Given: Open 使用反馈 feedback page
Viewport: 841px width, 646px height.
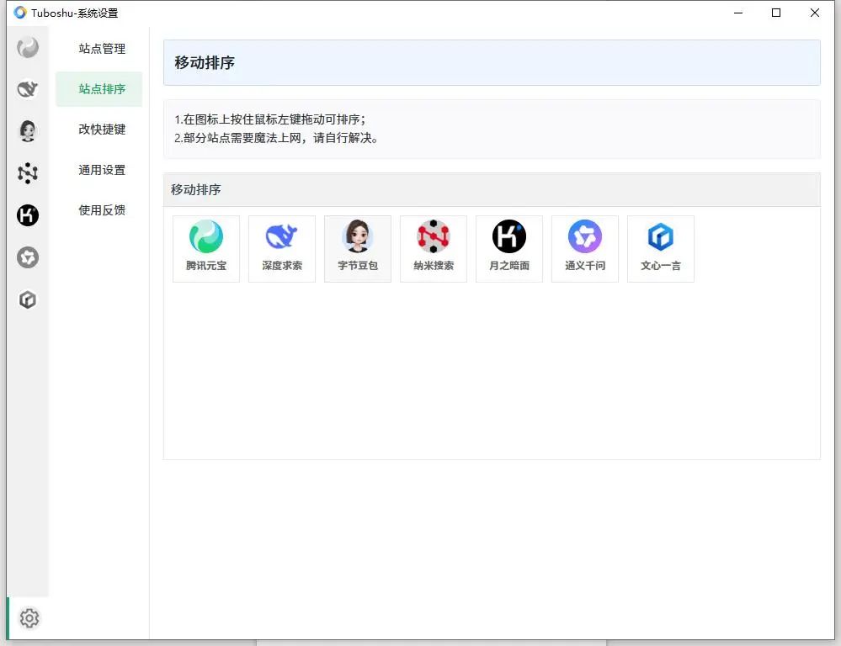Looking at the screenshot, I should (x=101, y=210).
